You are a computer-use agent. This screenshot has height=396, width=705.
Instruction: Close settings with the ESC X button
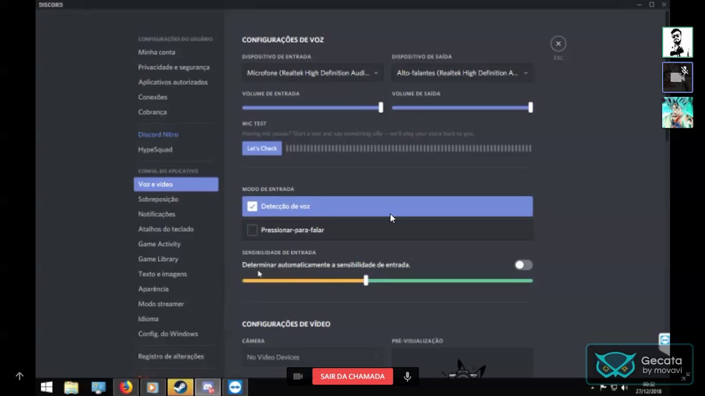pos(558,43)
